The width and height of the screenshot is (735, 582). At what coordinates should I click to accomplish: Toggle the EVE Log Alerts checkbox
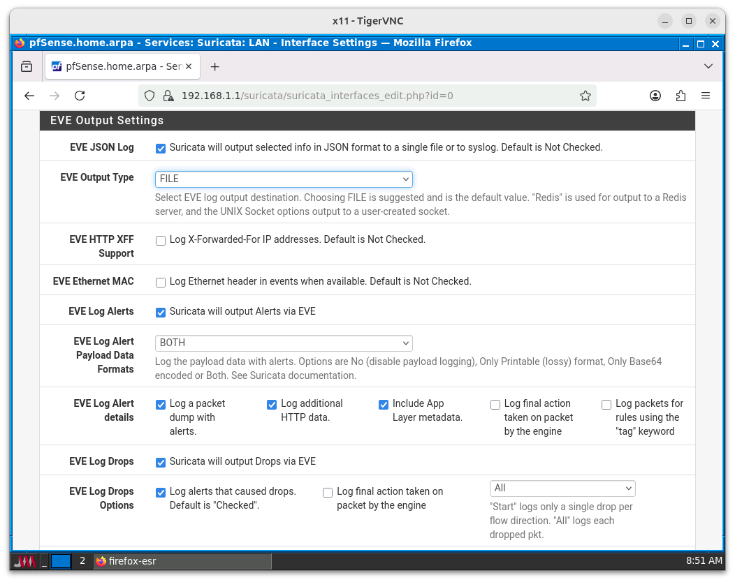click(x=161, y=313)
